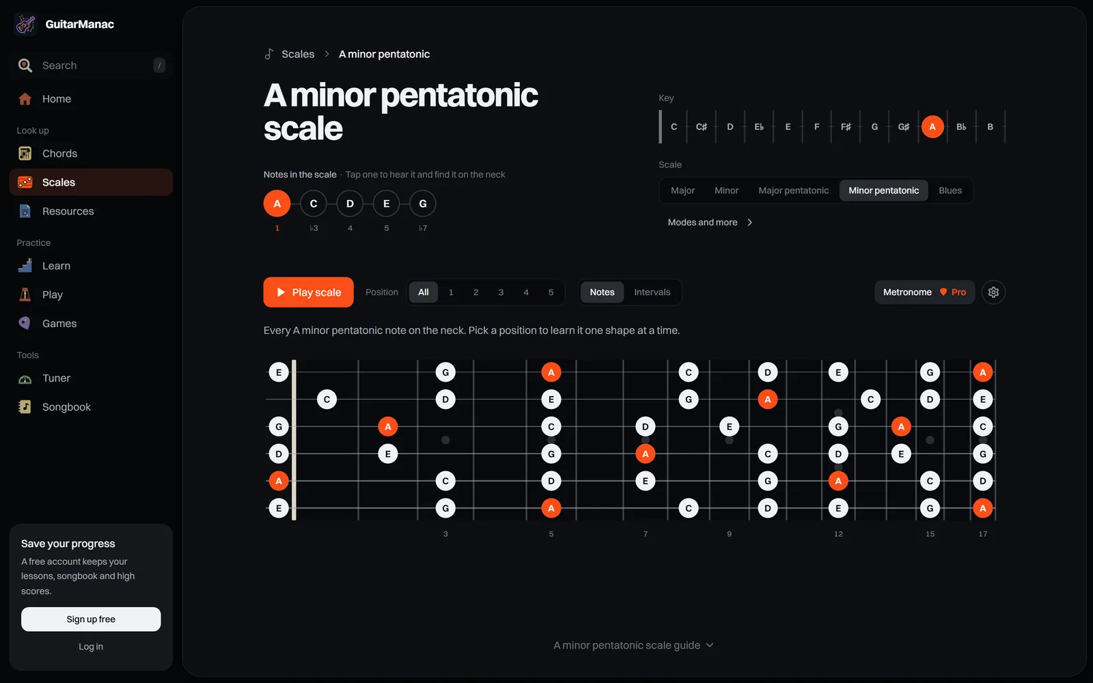The height and width of the screenshot is (683, 1093).
Task: Choose position 3
Action: (501, 292)
